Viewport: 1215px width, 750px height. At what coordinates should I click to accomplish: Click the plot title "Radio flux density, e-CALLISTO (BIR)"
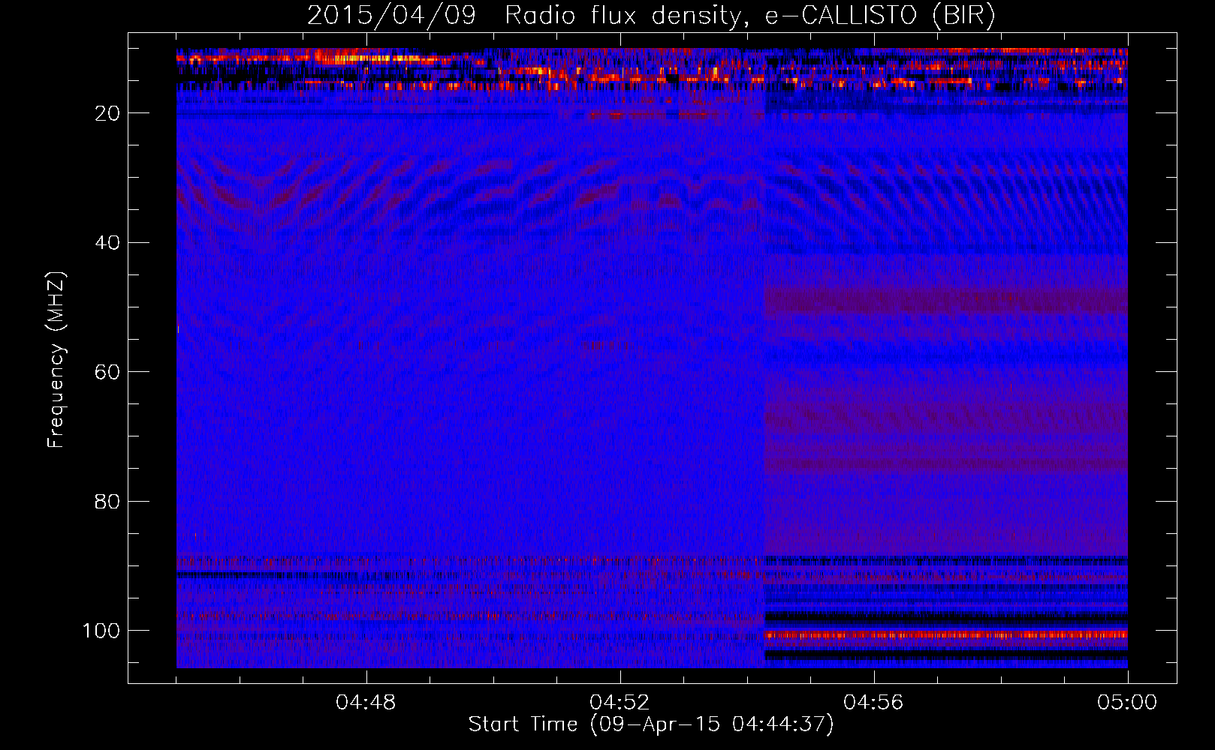(750, 16)
